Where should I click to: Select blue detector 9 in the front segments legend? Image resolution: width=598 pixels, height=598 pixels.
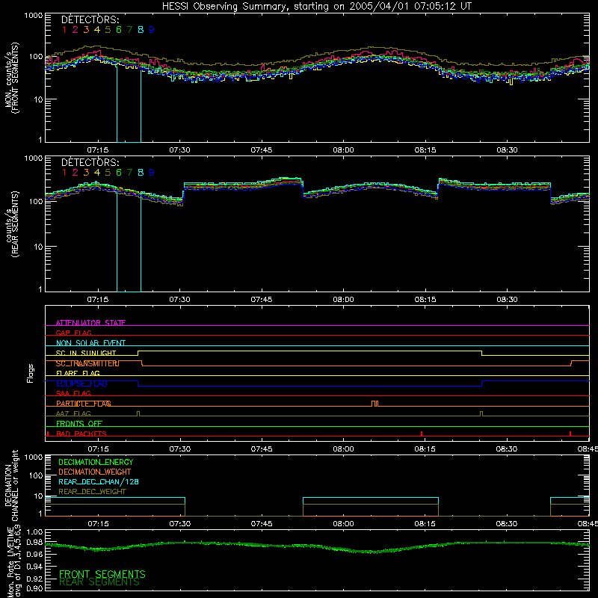[x=152, y=30]
